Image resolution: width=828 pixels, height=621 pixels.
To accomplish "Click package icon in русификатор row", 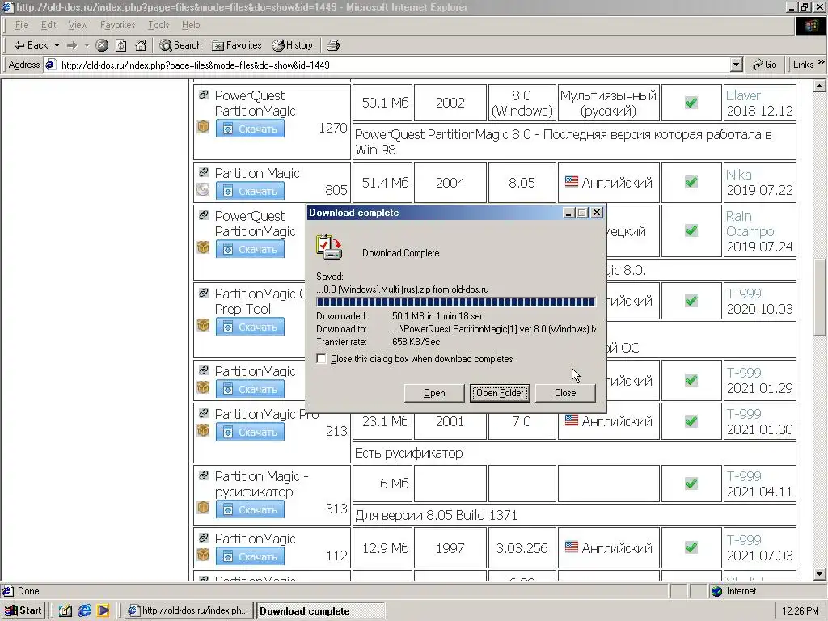I will click(x=203, y=508).
